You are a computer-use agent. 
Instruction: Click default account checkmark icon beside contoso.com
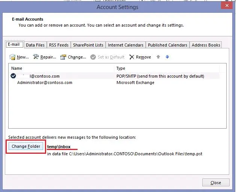coord(13,76)
